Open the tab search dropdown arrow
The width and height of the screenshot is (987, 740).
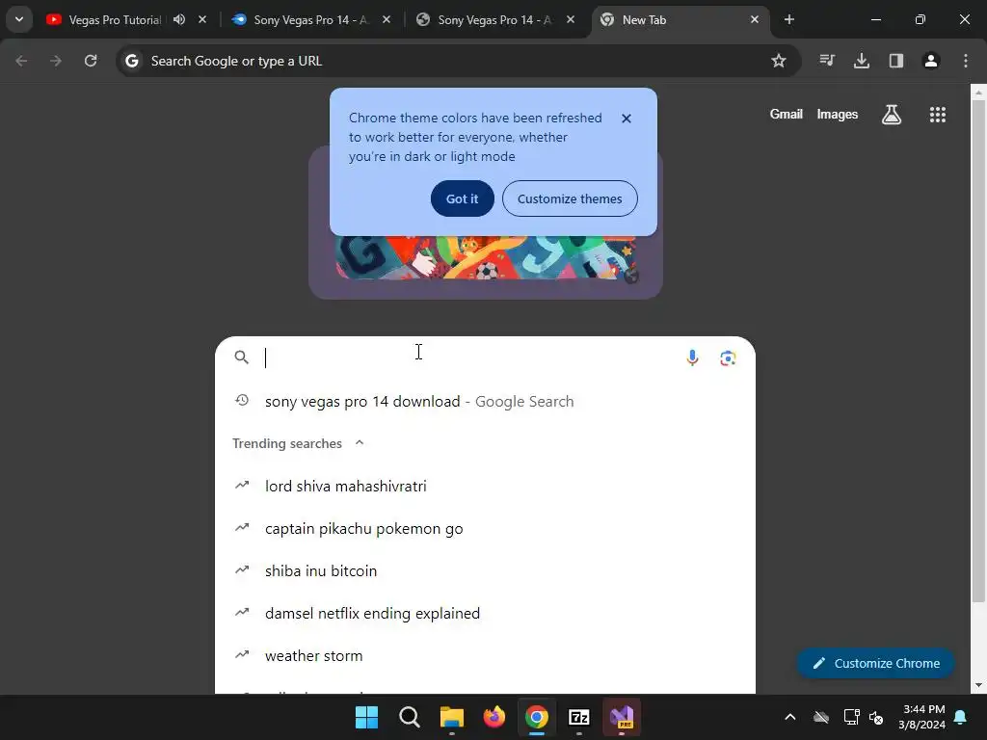click(19, 19)
